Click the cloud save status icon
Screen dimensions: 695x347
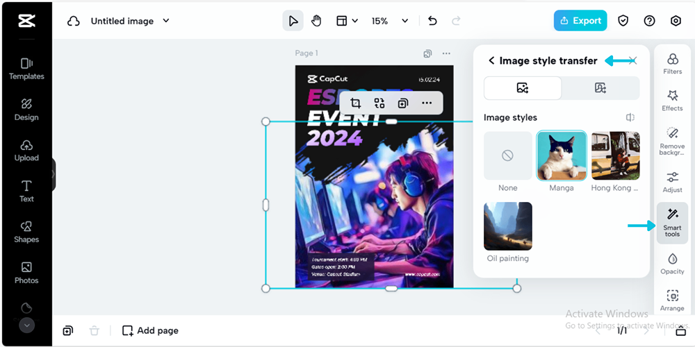[x=73, y=21]
